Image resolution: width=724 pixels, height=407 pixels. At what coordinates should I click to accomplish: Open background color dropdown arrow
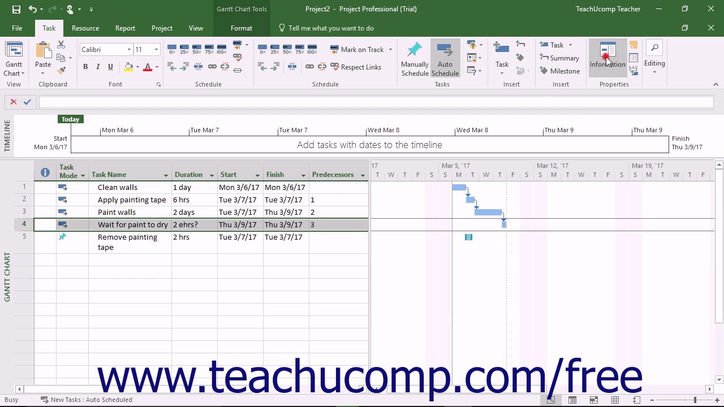coord(137,67)
